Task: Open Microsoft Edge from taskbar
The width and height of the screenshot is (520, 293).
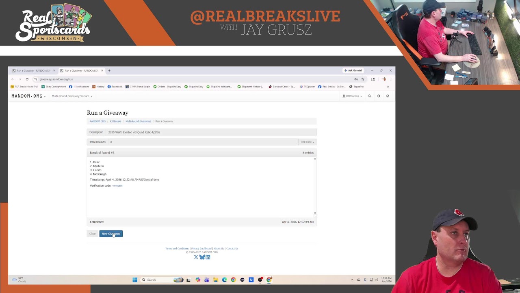Action: 224,280
